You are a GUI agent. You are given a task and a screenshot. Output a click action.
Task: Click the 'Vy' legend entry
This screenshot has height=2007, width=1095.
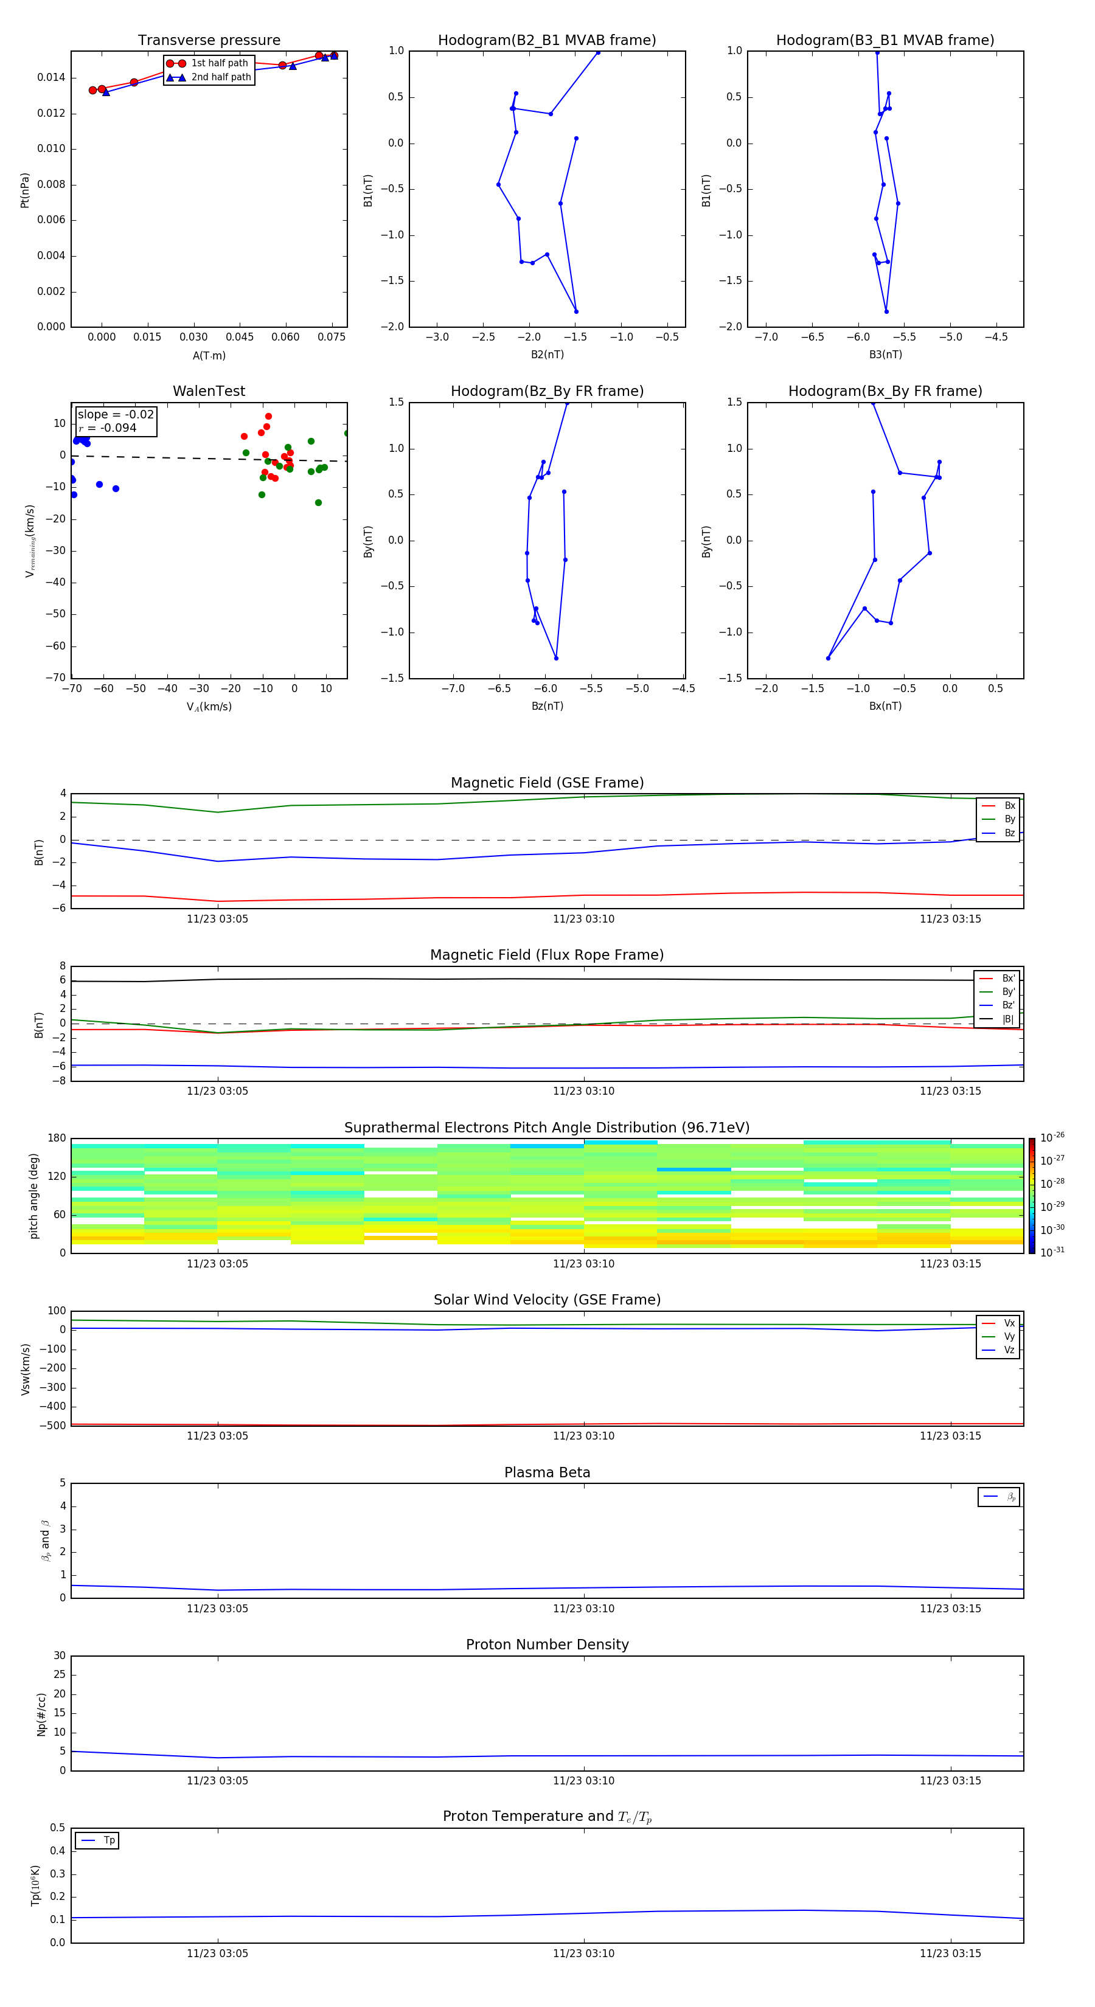pyautogui.click(x=998, y=1336)
